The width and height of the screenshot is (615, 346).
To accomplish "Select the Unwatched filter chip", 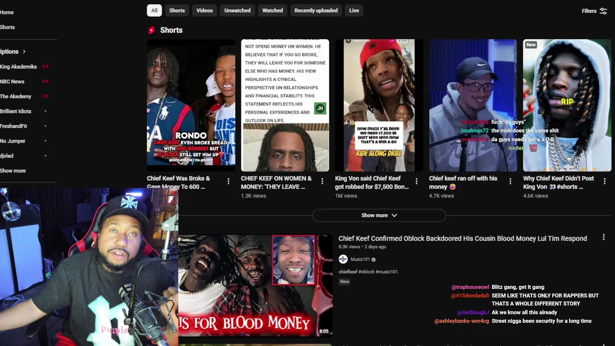I will [x=237, y=11].
